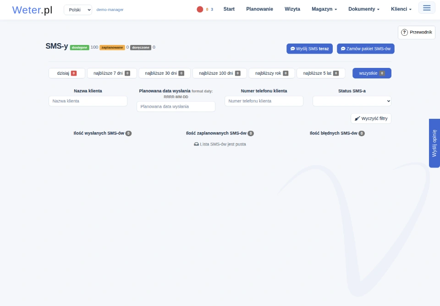Image resolution: width=440 pixels, height=306 pixels.
Task: Open the Polski language dropdown
Action: [78, 10]
